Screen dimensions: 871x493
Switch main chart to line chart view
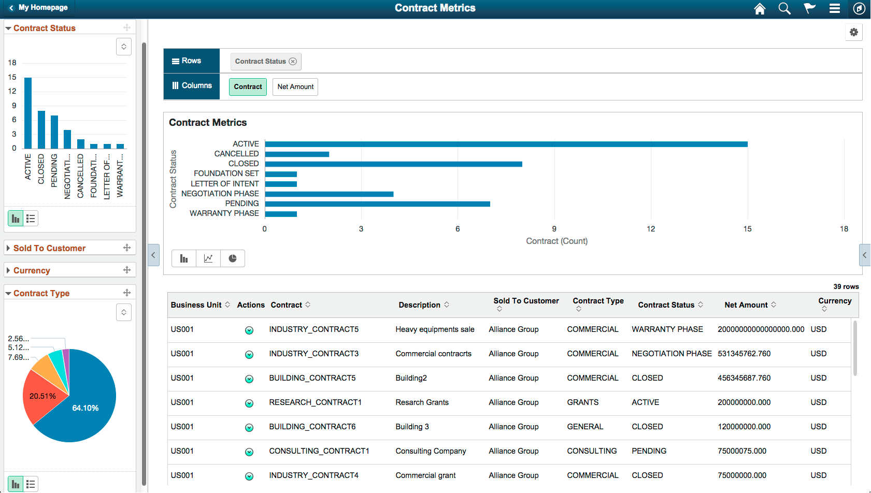point(208,258)
